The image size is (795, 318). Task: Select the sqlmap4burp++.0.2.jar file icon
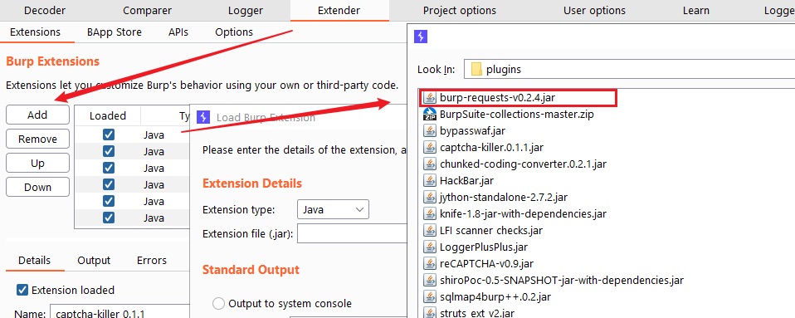[x=430, y=296]
